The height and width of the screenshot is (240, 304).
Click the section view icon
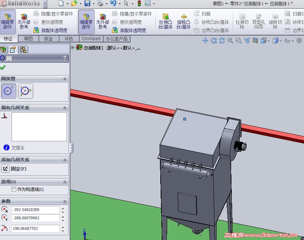255,40
